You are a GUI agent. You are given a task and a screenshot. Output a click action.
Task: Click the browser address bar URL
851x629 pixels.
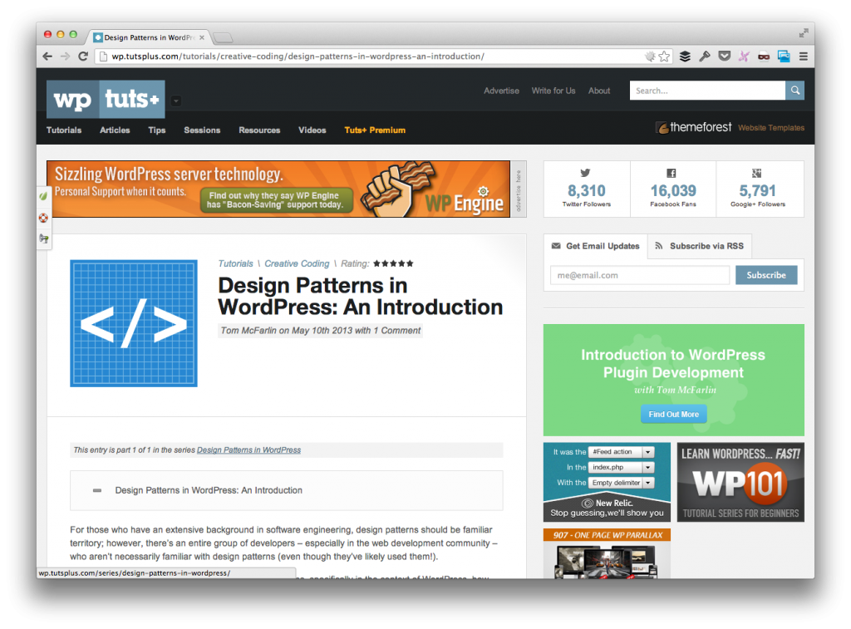pyautogui.click(x=298, y=57)
